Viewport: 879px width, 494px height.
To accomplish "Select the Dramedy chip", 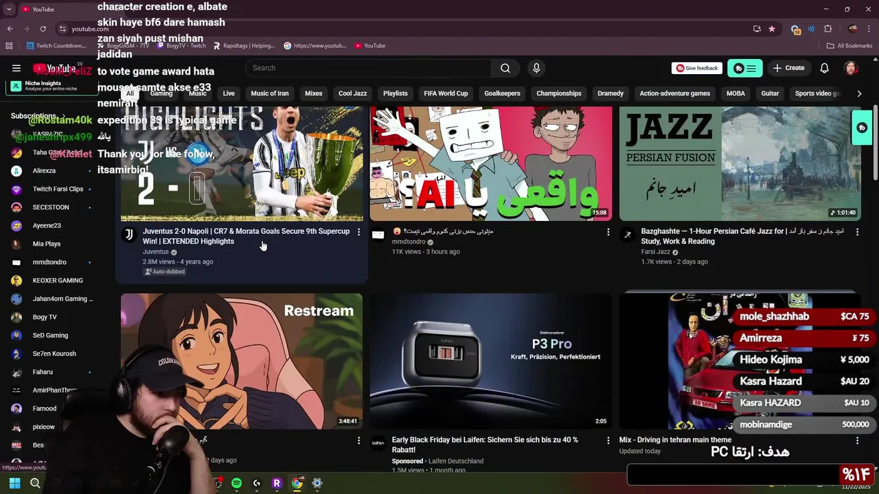I will pyautogui.click(x=610, y=93).
